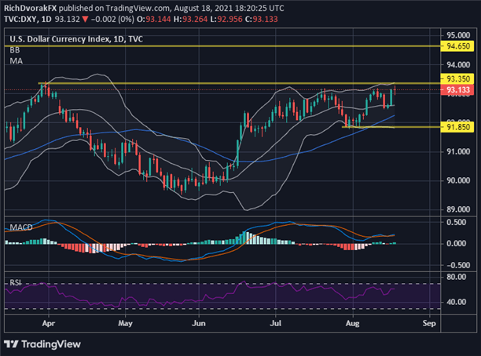481x356 pixels.
Task: Click the May label on time axis
Action: (x=125, y=323)
